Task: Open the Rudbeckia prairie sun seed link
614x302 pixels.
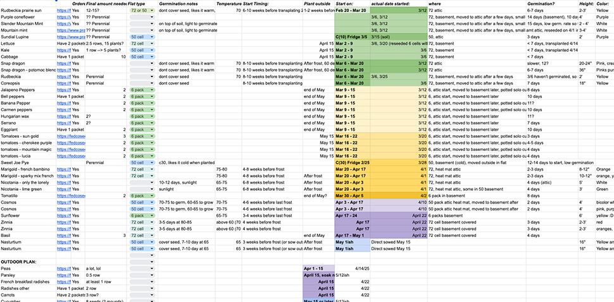Action: pos(63,11)
